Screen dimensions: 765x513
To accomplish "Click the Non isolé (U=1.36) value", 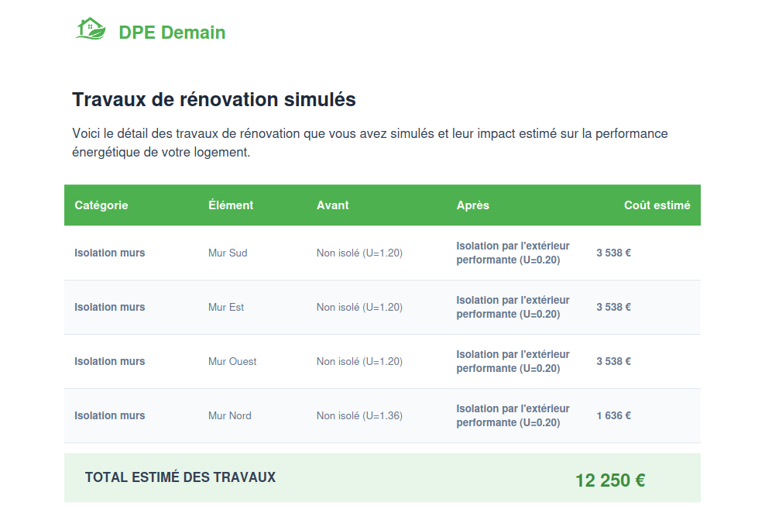I will click(359, 415).
